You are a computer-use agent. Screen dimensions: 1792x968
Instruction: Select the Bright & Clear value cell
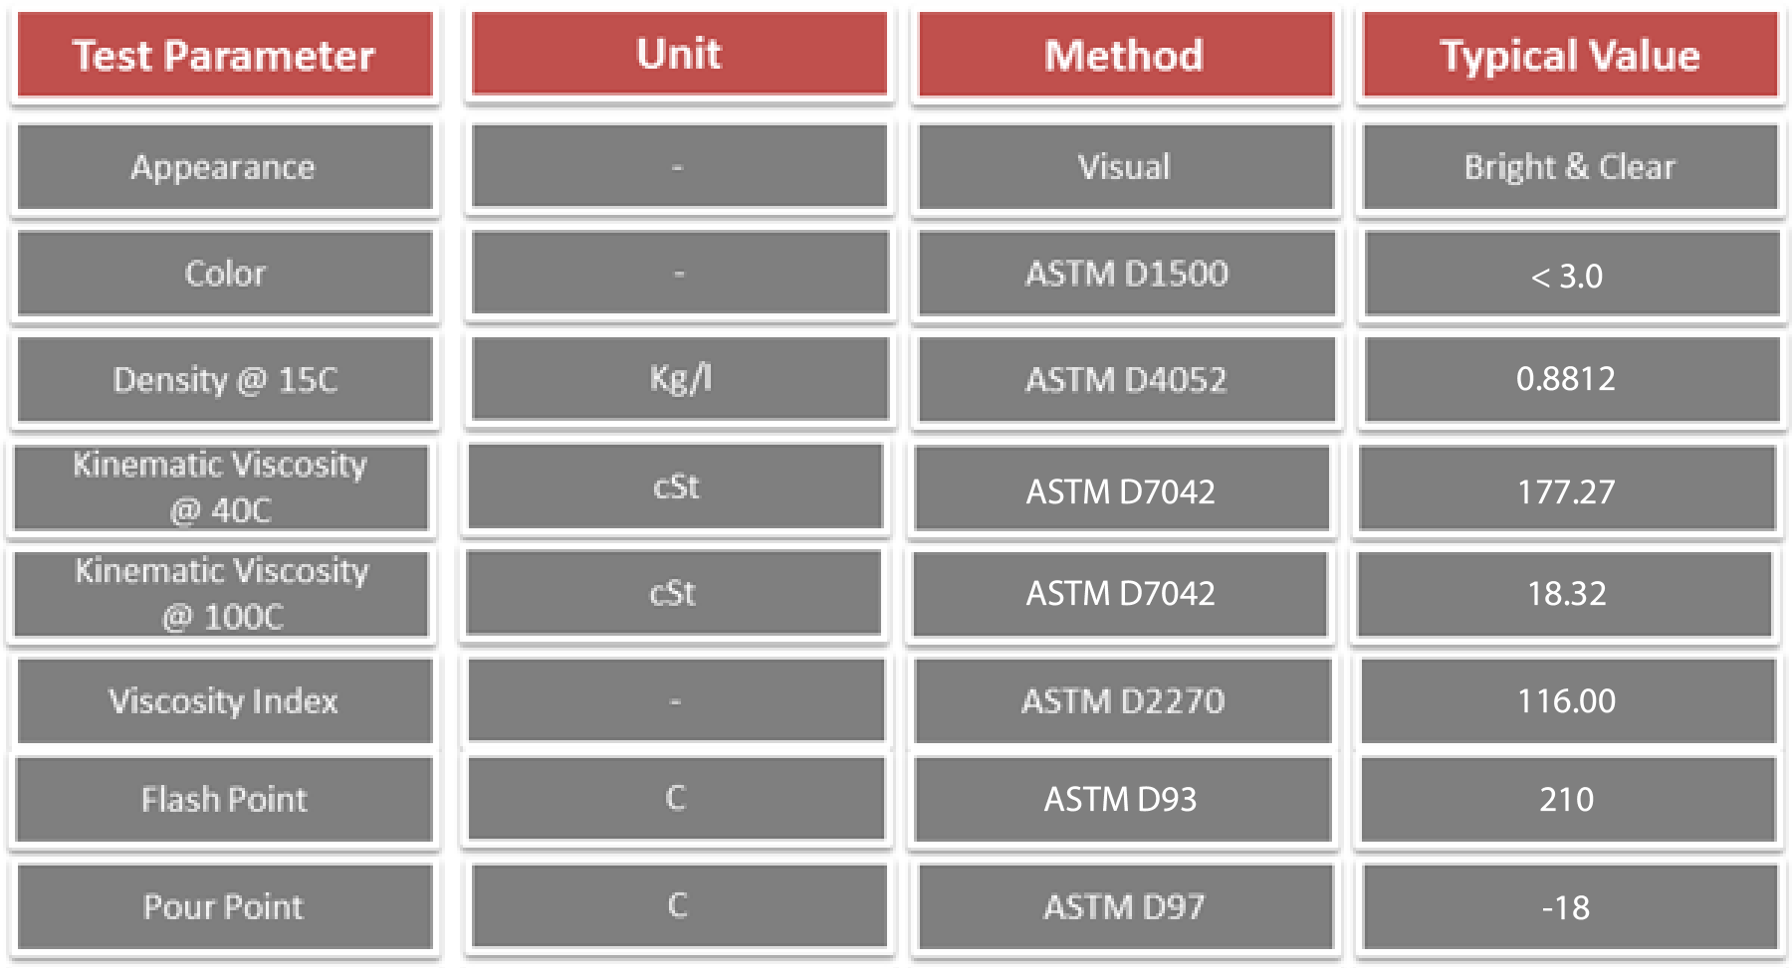1570,167
